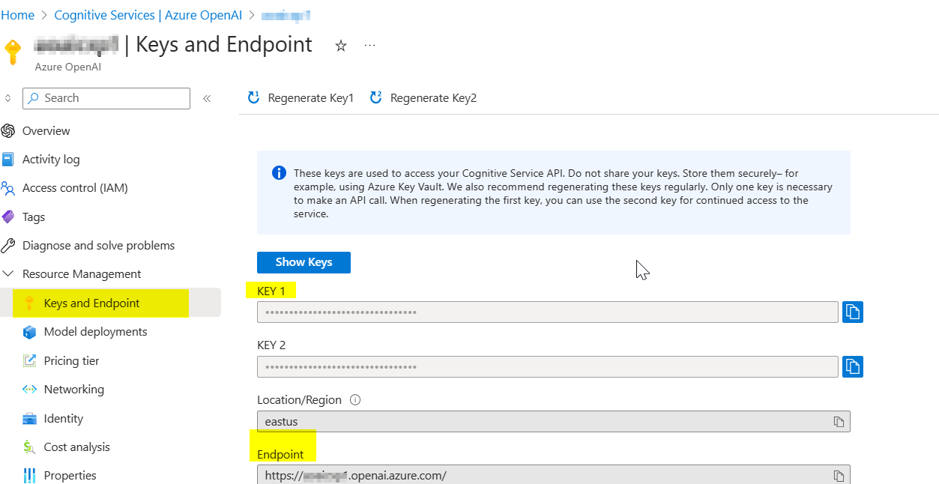Copy KEY 1 to clipboard
This screenshot has height=484, width=939.
pos(853,312)
